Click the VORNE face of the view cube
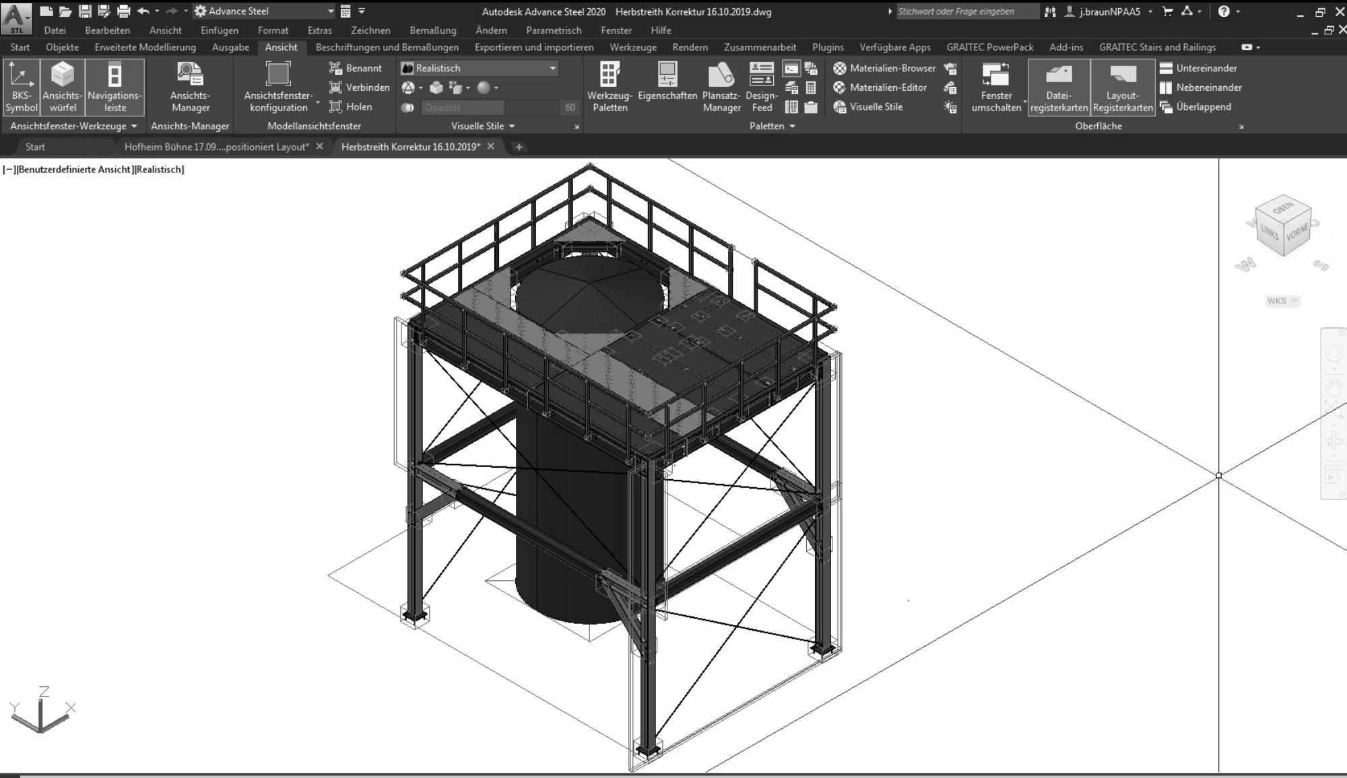Viewport: 1347px width, 778px height. click(1297, 234)
